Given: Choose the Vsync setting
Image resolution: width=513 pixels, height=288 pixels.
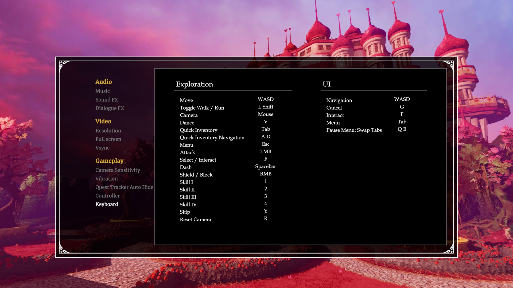Looking at the screenshot, I should pos(102,148).
